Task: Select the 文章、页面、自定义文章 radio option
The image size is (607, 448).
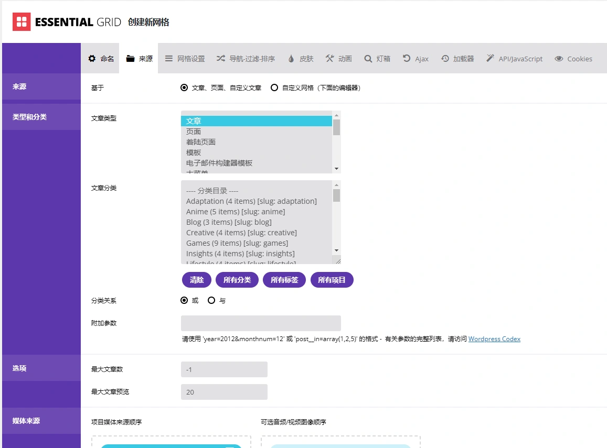Action: click(185, 88)
